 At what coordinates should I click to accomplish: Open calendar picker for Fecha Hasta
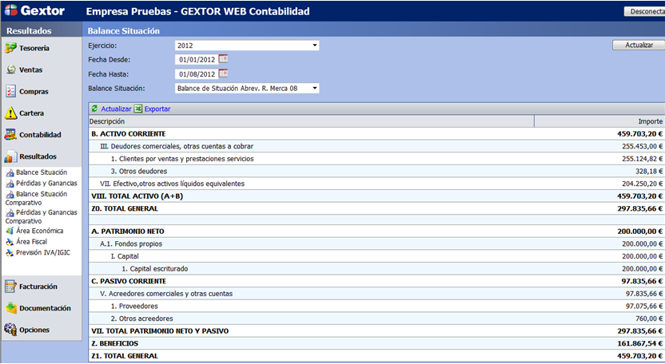tap(223, 73)
